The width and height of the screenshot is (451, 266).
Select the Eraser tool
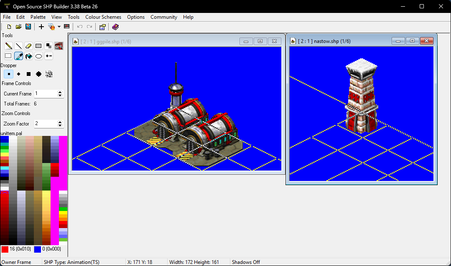click(28, 46)
